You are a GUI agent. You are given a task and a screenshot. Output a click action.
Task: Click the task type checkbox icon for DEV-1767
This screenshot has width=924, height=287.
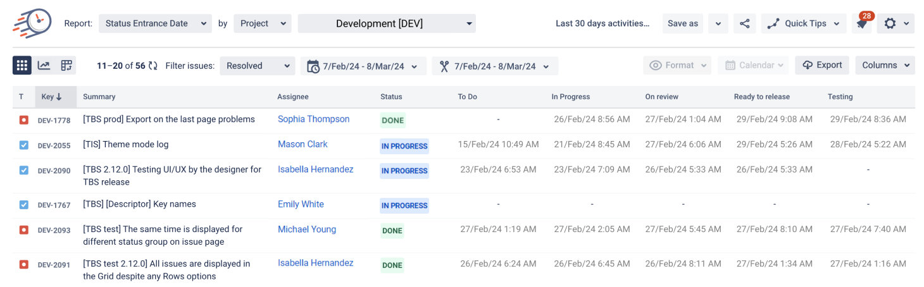[23, 205]
